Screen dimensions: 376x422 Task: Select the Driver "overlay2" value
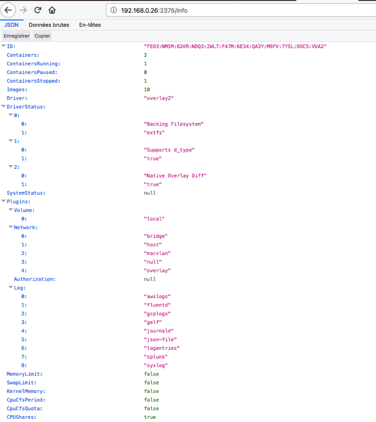point(159,98)
